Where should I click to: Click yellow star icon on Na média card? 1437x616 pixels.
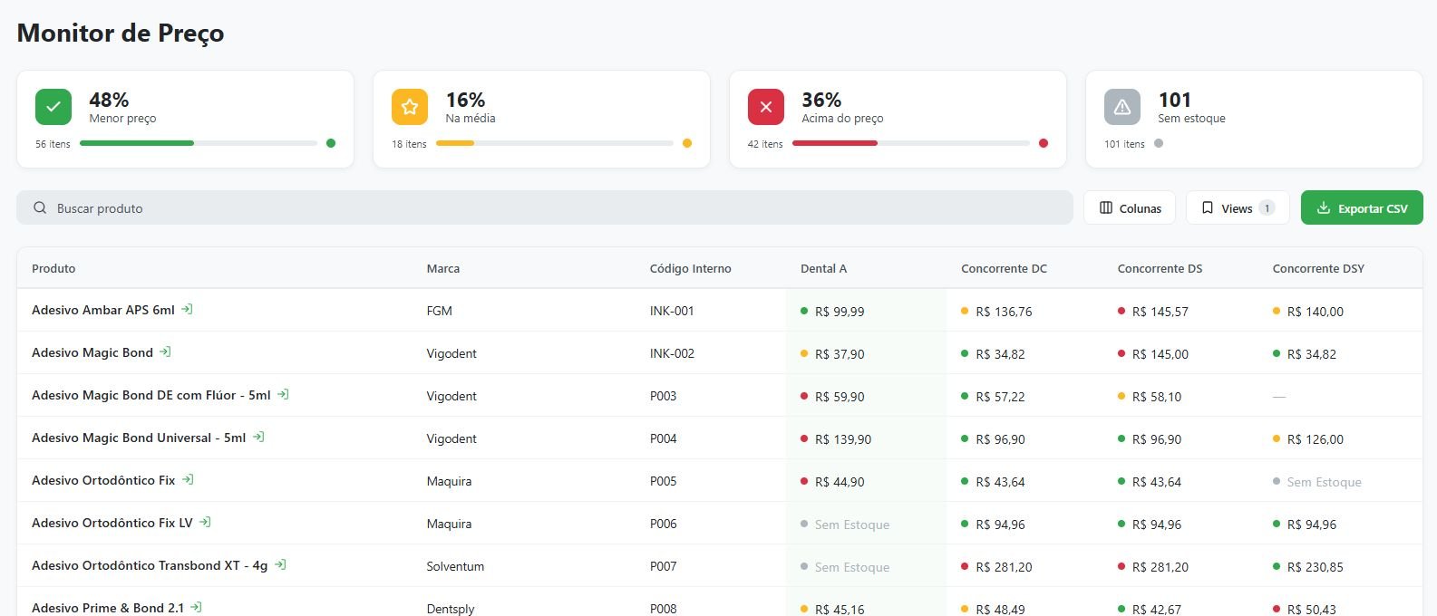click(x=410, y=107)
